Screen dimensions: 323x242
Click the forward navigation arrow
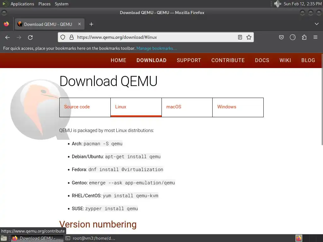(19, 37)
